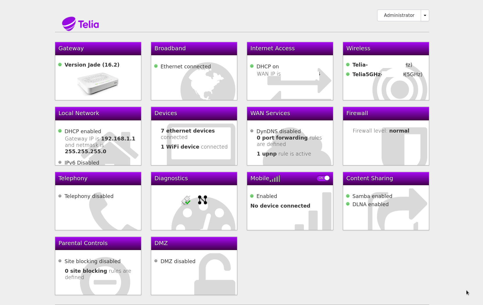Toggle the Mobile ON switch
The image size is (483, 305).
323,178
